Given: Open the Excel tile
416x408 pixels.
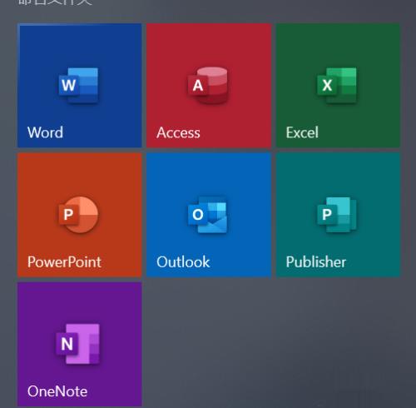Looking at the screenshot, I should coord(338,86).
